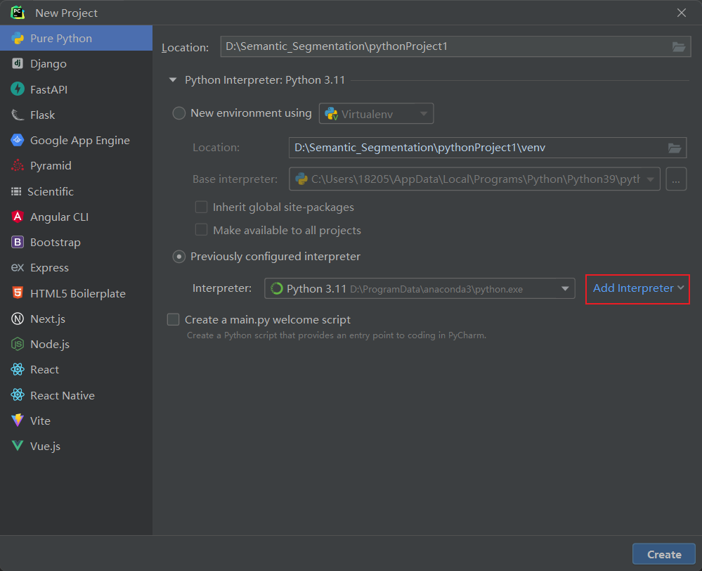Click the base interpreter ellipsis button

coord(676,179)
